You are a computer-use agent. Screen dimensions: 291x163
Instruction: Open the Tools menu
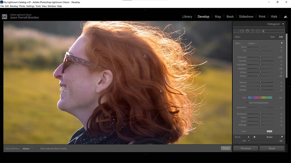point(38,6)
